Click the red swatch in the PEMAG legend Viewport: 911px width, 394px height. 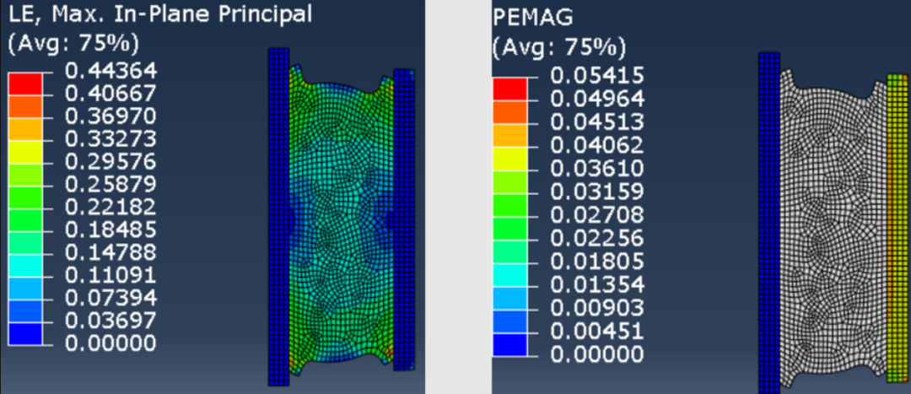[509, 89]
